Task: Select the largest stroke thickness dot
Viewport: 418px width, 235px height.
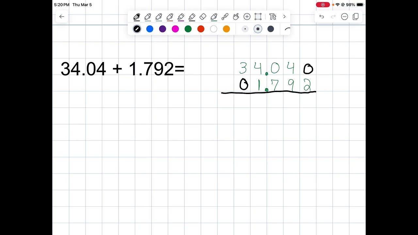Action: click(271, 29)
